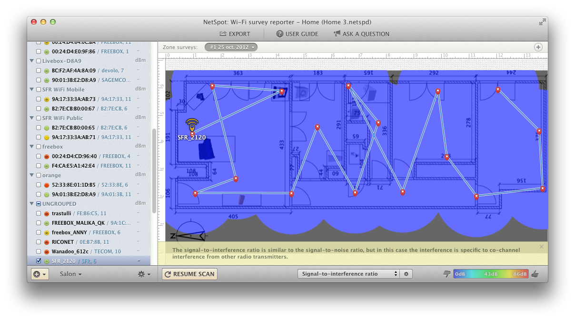
Task: Click red signal icon of Wanadoo_612c
Action: coord(47,251)
